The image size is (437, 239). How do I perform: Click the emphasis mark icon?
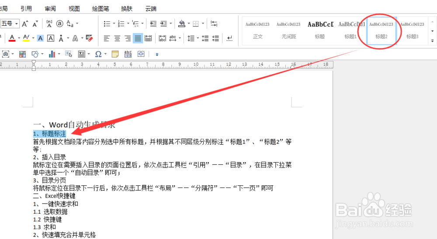tap(61, 38)
